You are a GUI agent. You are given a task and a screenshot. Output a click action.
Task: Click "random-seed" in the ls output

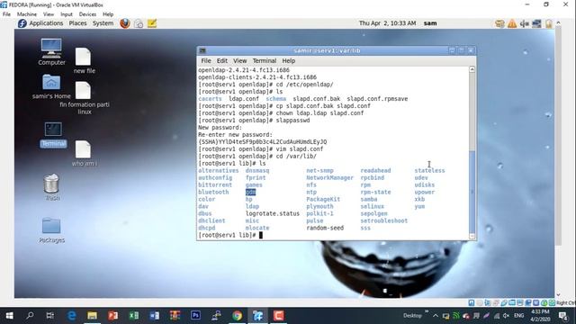(325, 228)
